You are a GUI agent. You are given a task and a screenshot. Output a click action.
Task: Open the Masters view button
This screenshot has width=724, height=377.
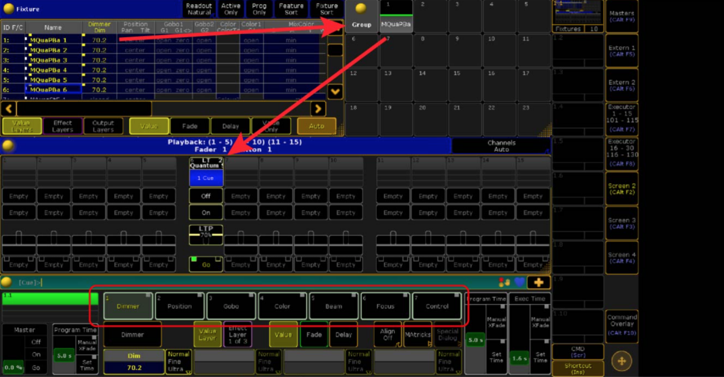pos(621,16)
